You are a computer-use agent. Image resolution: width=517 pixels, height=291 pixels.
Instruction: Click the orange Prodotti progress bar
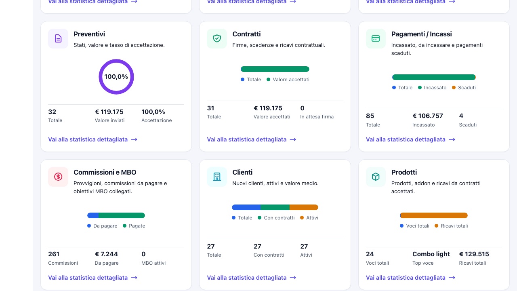click(434, 215)
